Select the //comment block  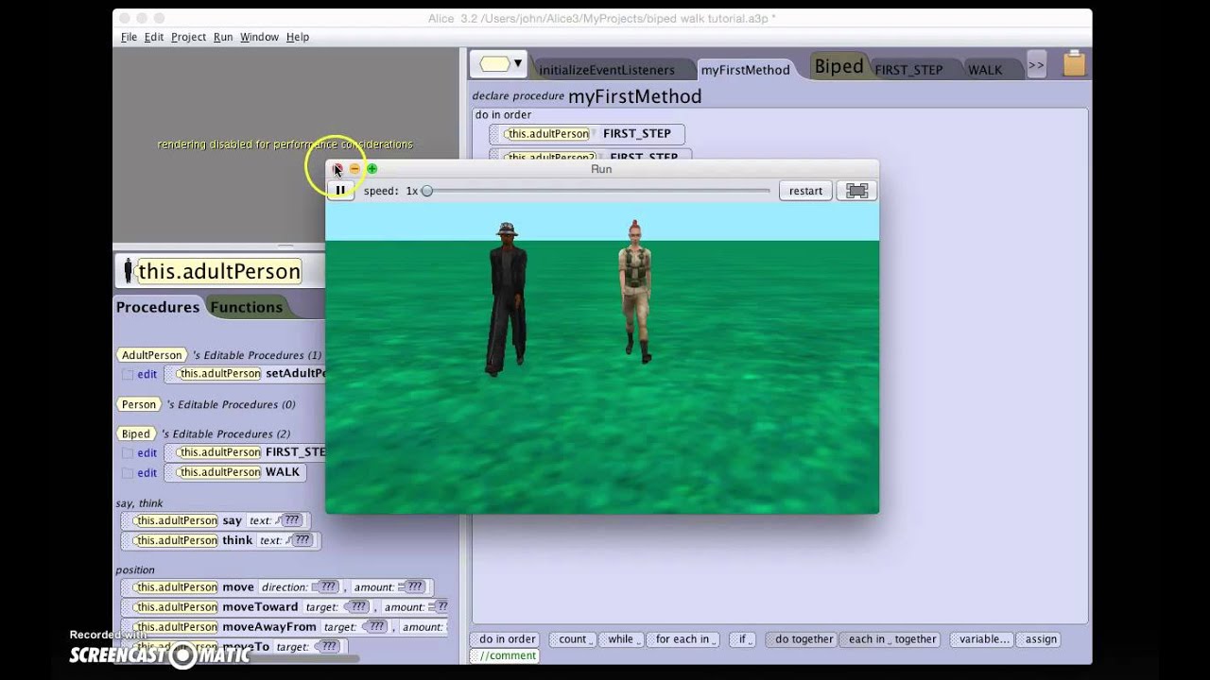point(507,655)
